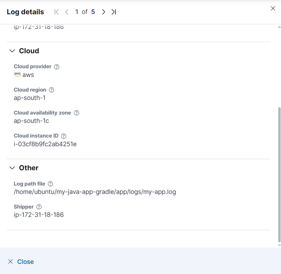Click the current page number 1
The image size is (281, 274).
point(77,12)
